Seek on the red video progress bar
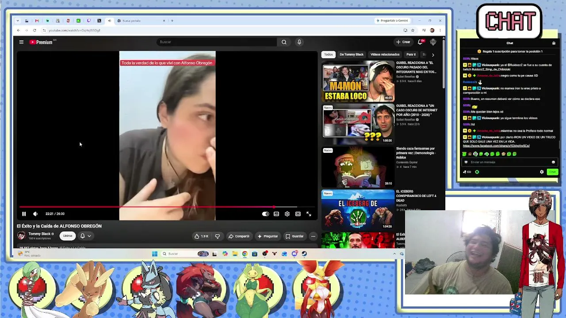The image size is (566, 318). 167,207
